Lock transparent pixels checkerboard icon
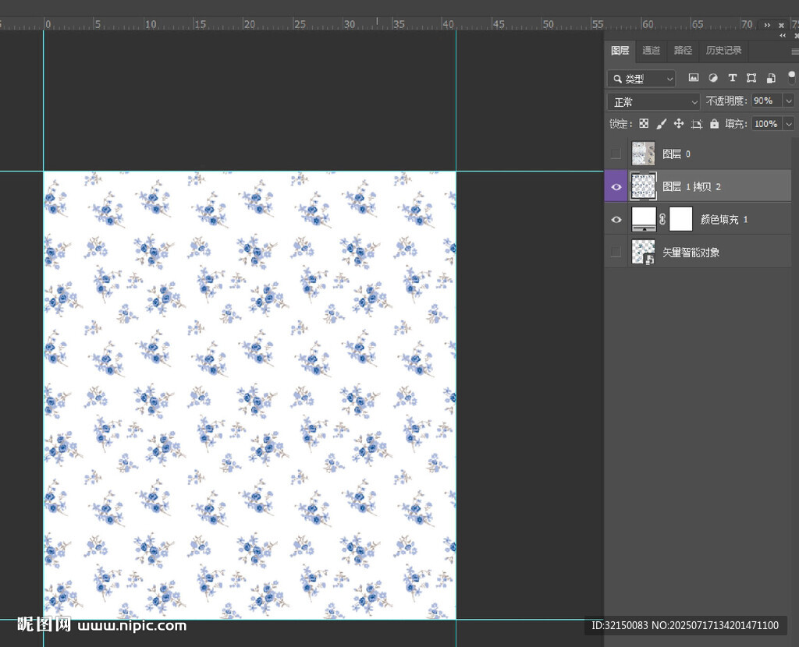The image size is (799, 647). tap(644, 124)
